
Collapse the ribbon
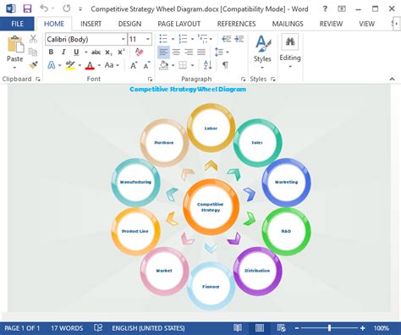click(x=392, y=80)
